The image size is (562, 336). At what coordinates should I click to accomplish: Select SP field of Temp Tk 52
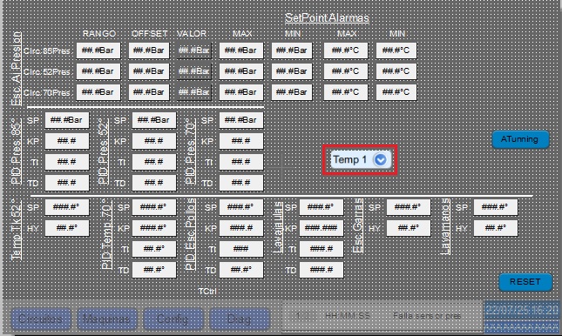coord(67,207)
